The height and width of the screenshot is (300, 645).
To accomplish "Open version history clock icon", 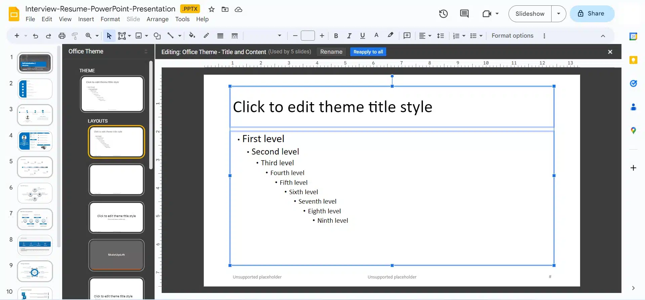I will pyautogui.click(x=443, y=14).
